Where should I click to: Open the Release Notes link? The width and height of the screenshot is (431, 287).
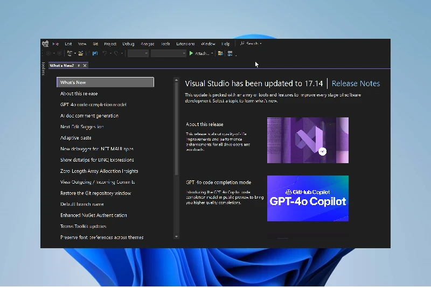(356, 83)
